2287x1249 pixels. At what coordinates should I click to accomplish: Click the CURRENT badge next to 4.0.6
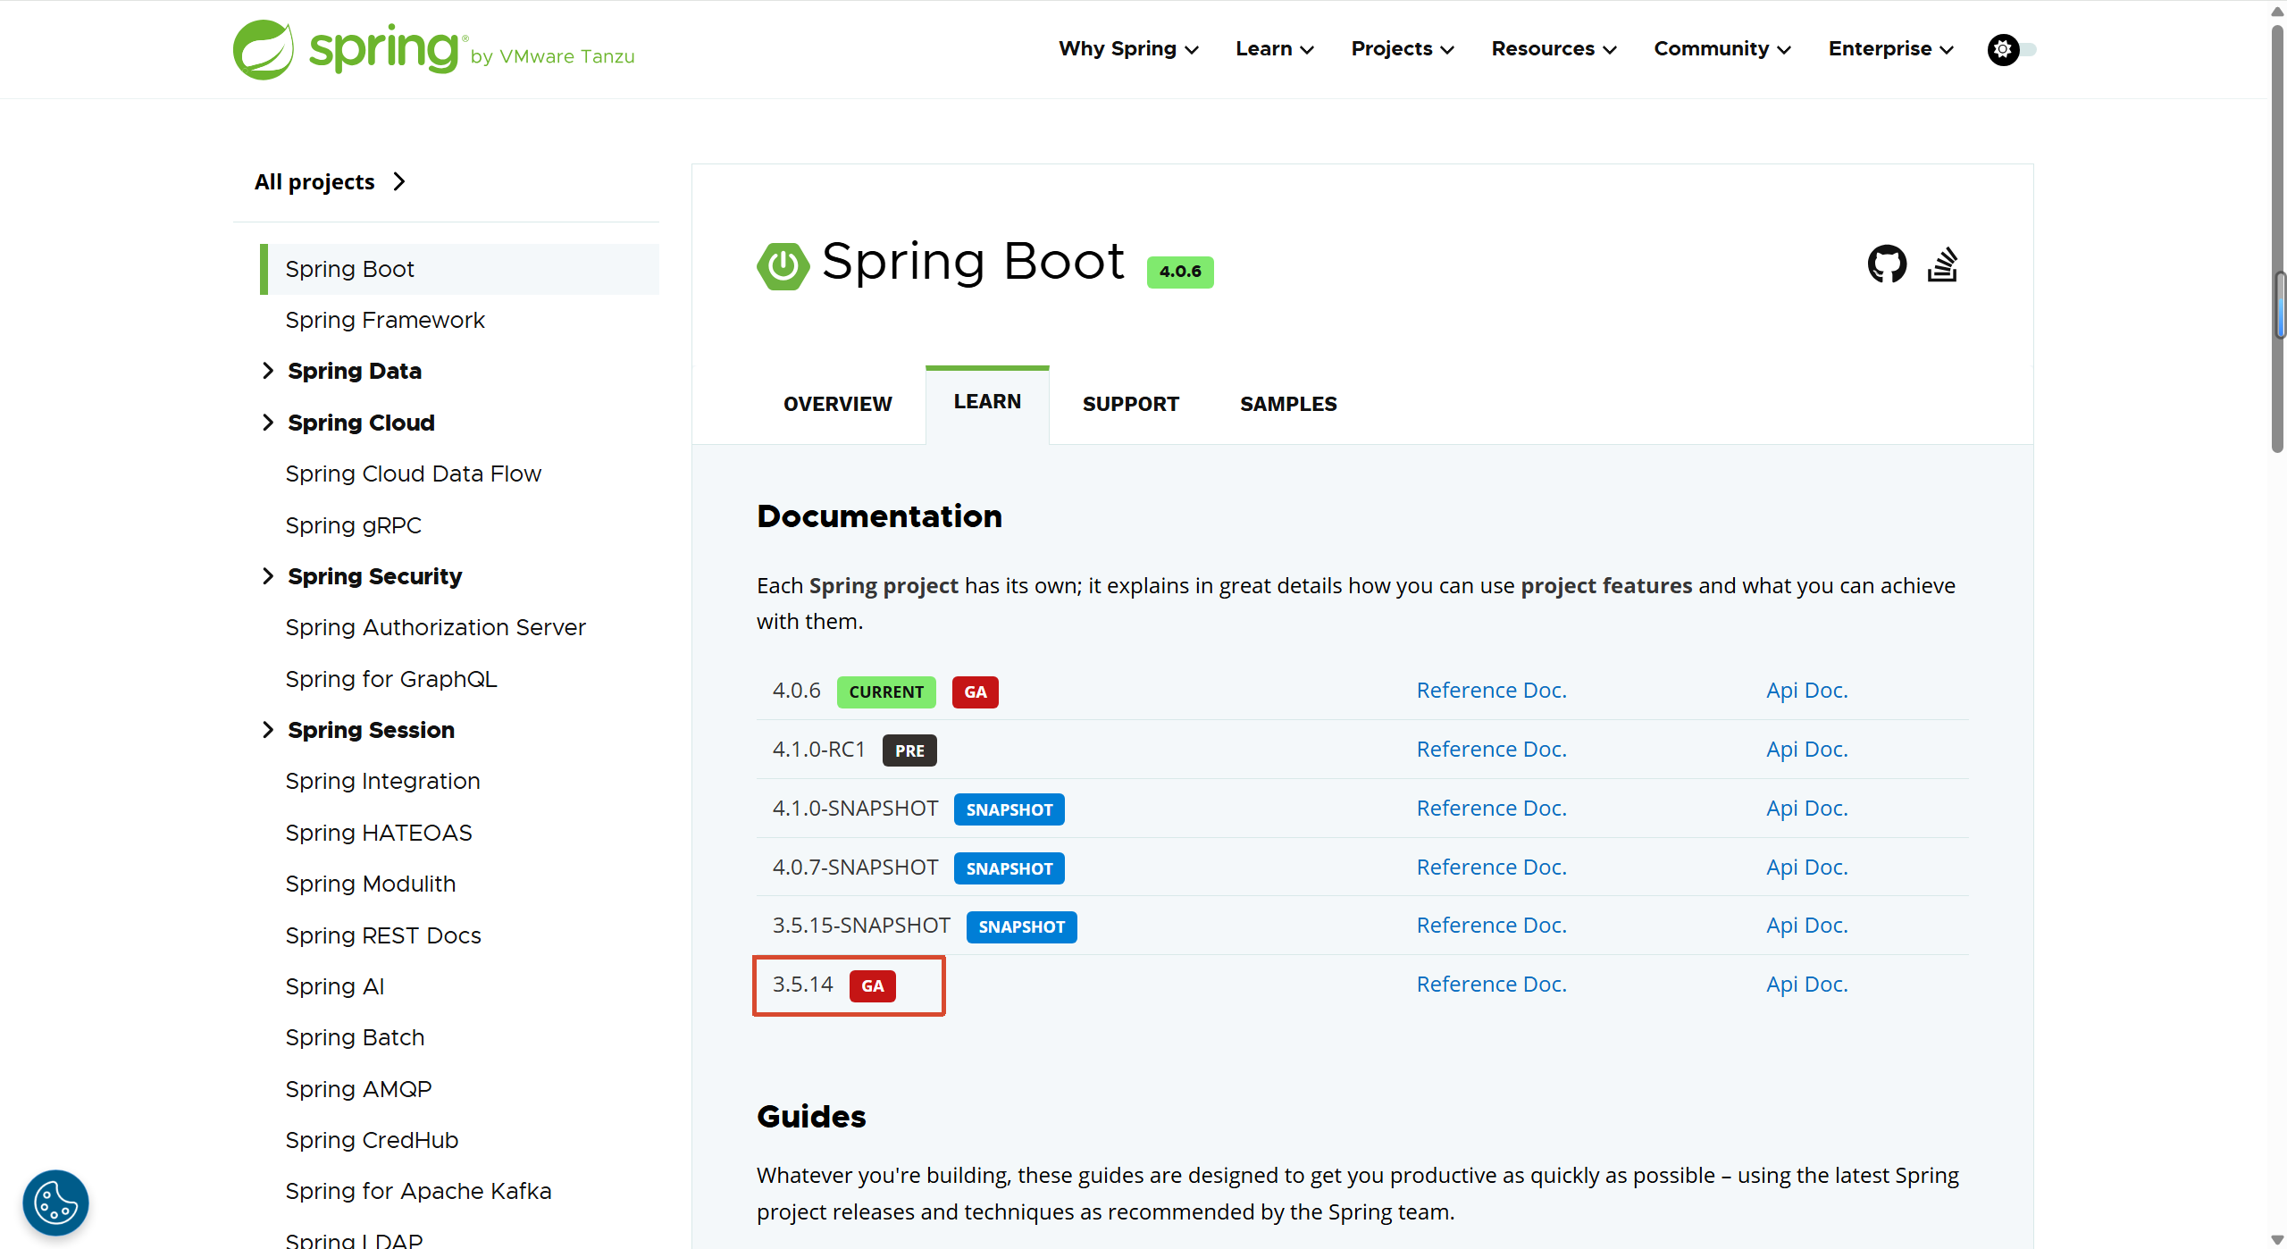pos(885,692)
